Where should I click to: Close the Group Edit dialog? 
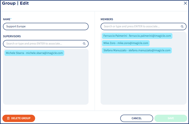click(185, 3)
